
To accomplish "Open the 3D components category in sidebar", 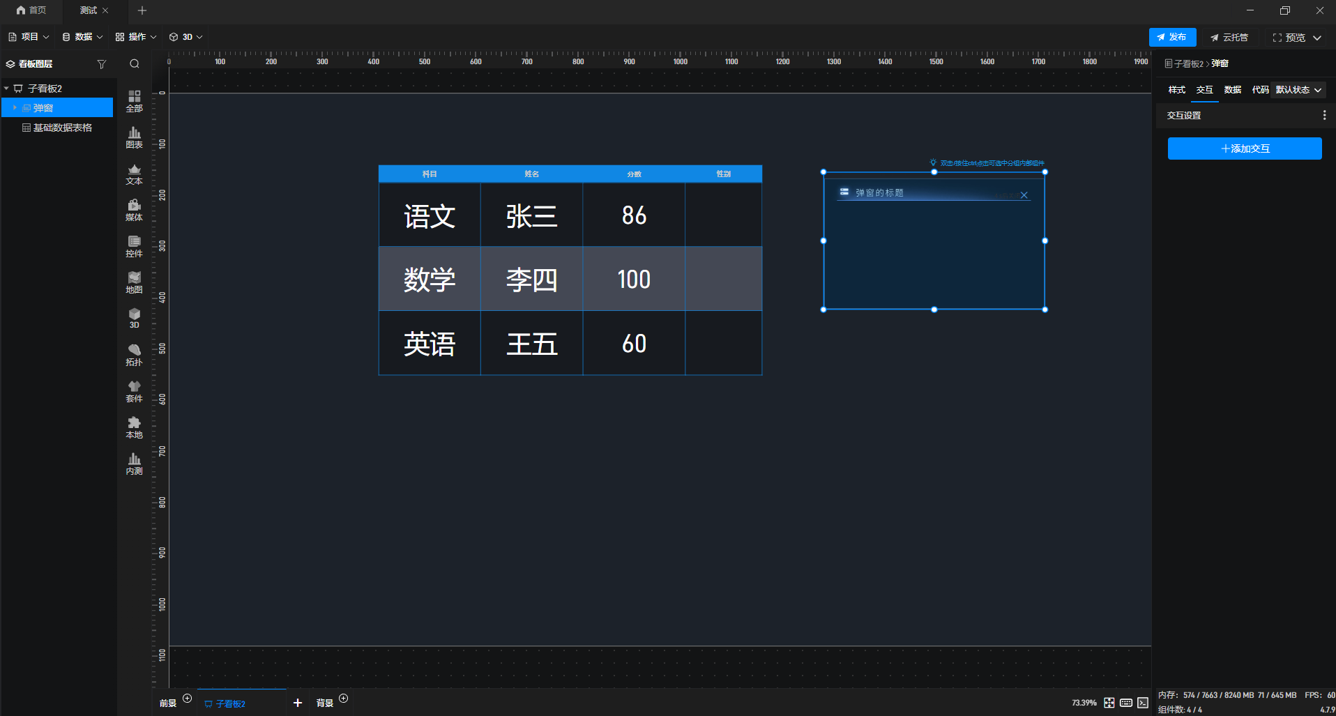I will [134, 319].
